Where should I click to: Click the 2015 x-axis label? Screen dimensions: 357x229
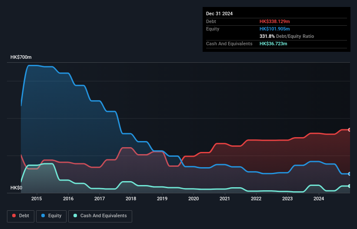[37, 199]
